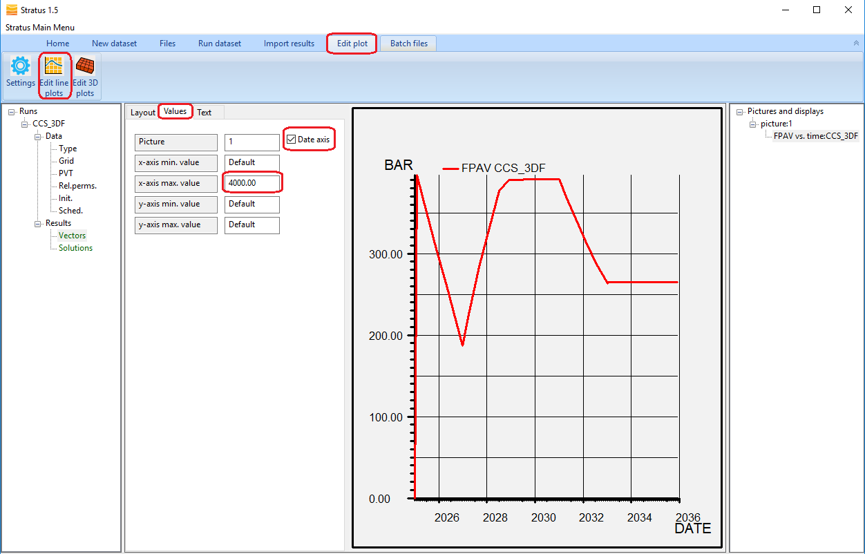Image resolution: width=865 pixels, height=554 pixels.
Task: Collapse the Pictures and displays node
Action: (x=740, y=111)
